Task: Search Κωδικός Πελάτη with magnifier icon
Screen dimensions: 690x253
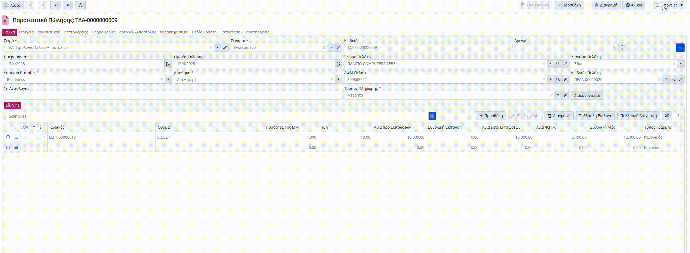Action: (673, 79)
